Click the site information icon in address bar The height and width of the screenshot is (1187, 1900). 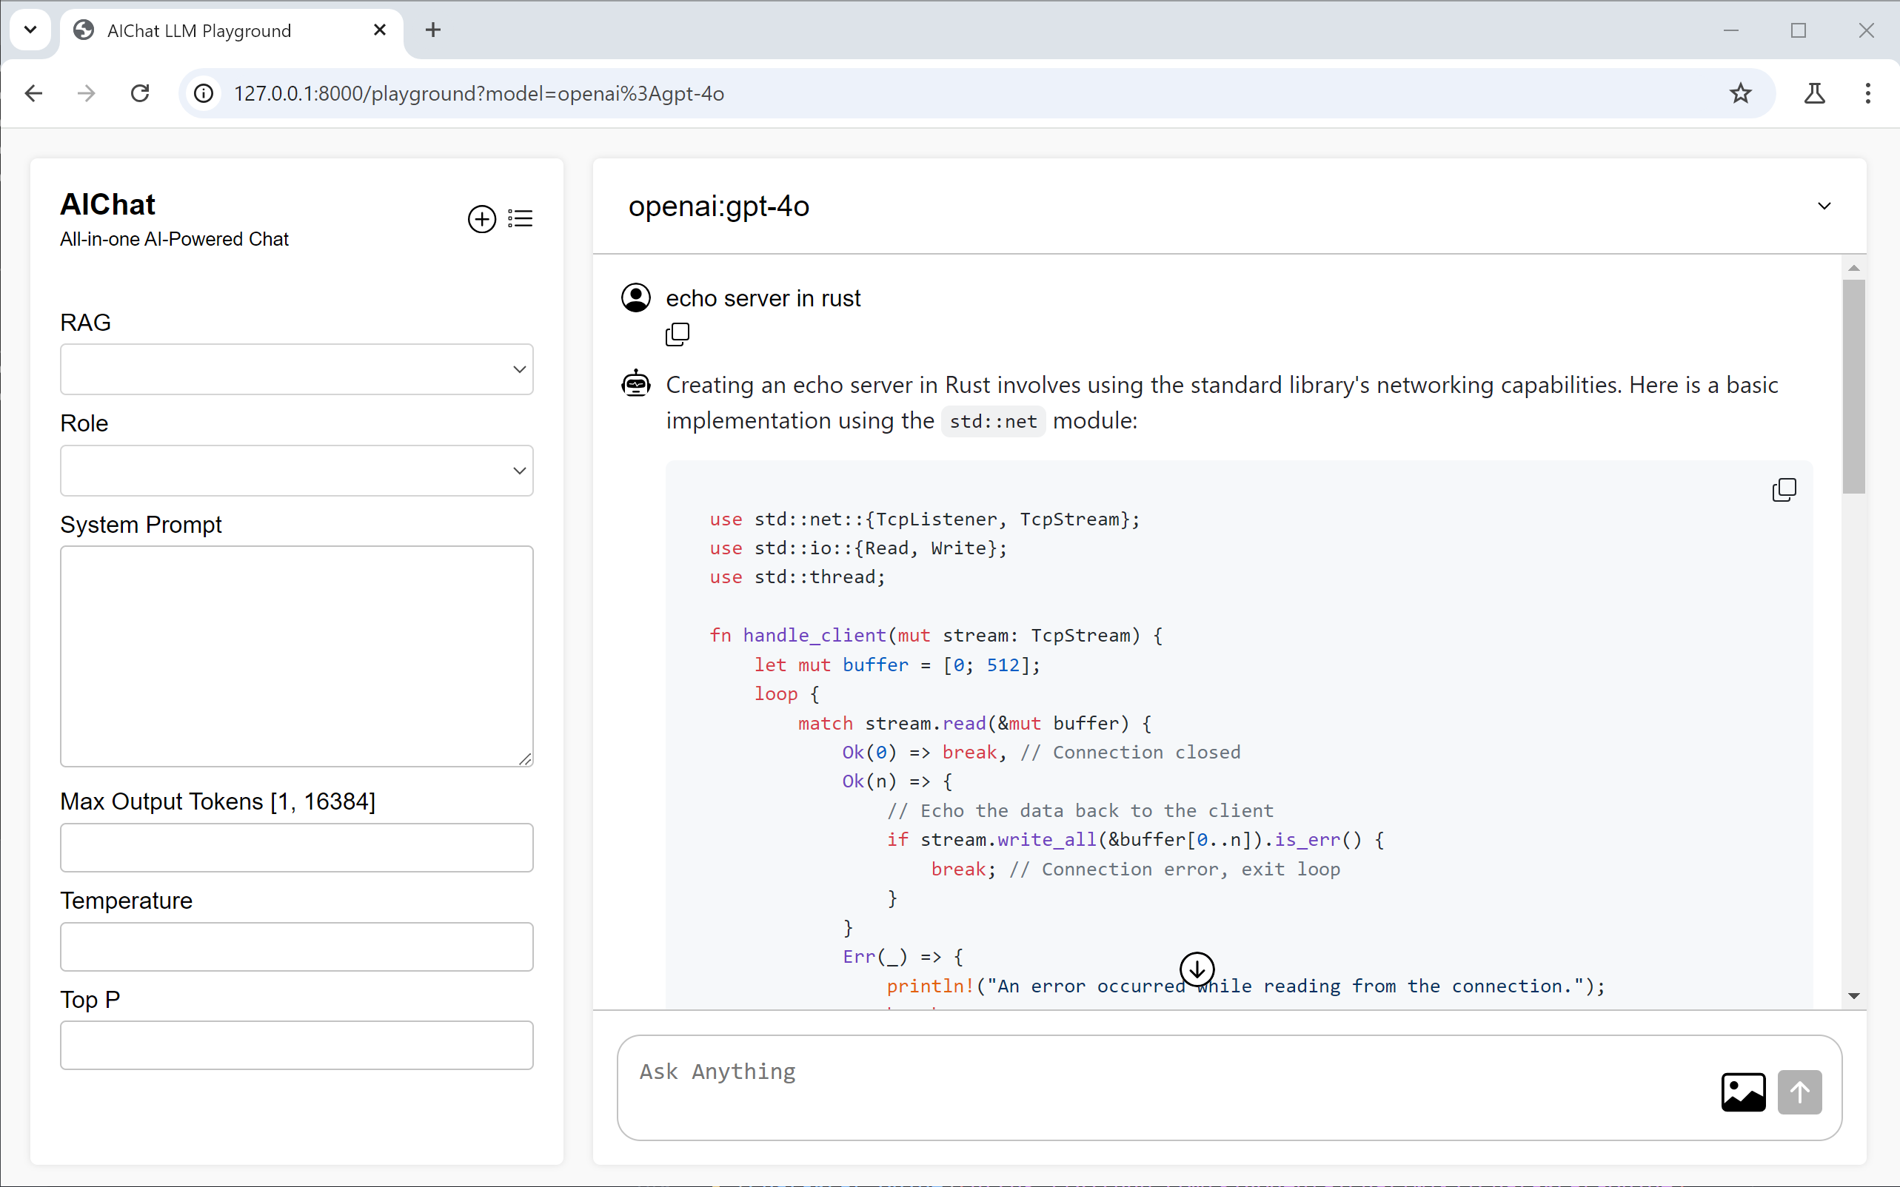click(204, 93)
